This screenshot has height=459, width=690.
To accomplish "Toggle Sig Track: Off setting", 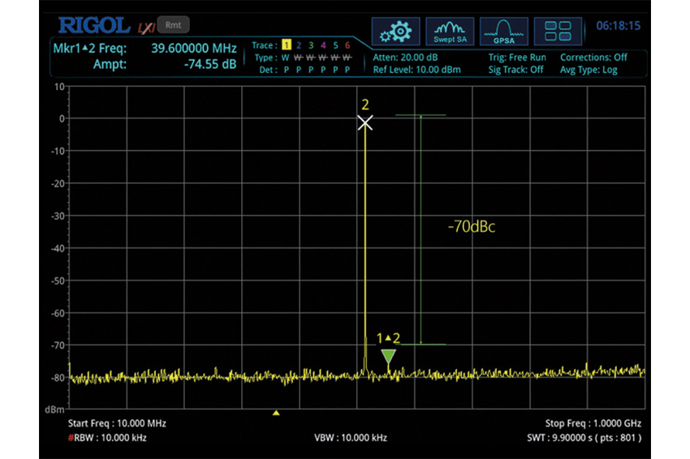I will (x=515, y=70).
